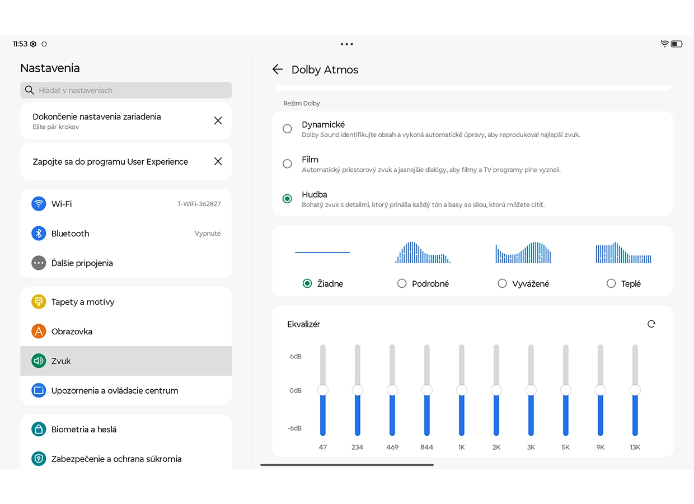Open Obrazovka settings
This screenshot has width=694, height=504.
click(126, 332)
